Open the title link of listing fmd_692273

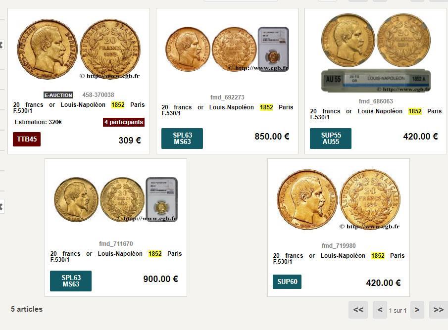pyautogui.click(x=227, y=110)
